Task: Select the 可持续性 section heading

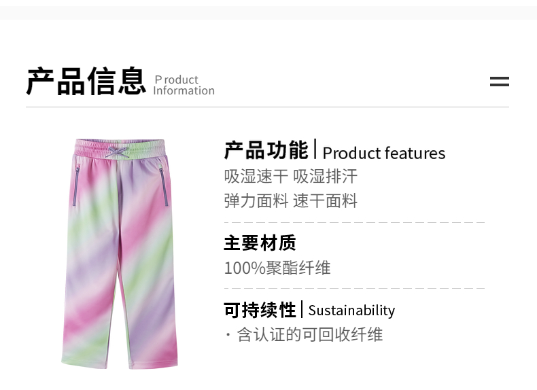Action: [x=260, y=310]
